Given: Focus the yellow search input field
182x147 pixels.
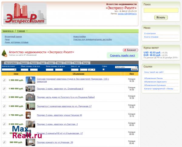Looking at the screenshot, I should [161, 10].
